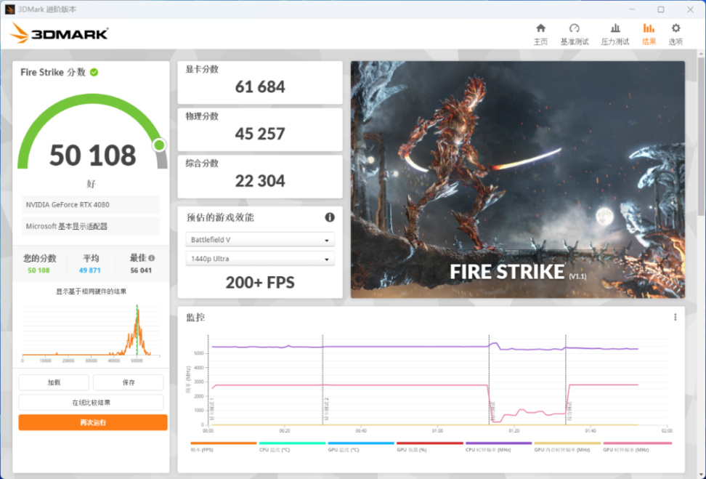Switch to the 压力测试 stress test tab
Viewport: 706px width, 479px height.
point(614,35)
